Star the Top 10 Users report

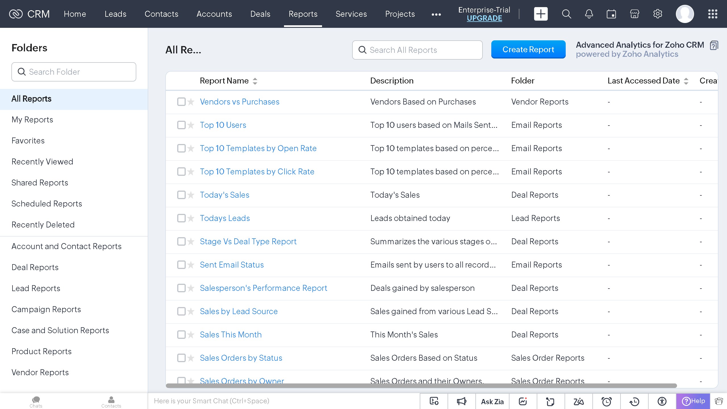[x=191, y=125]
